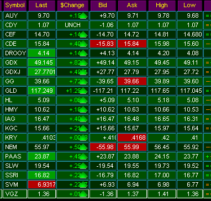Click the green up arrow in IAG row

83,119
